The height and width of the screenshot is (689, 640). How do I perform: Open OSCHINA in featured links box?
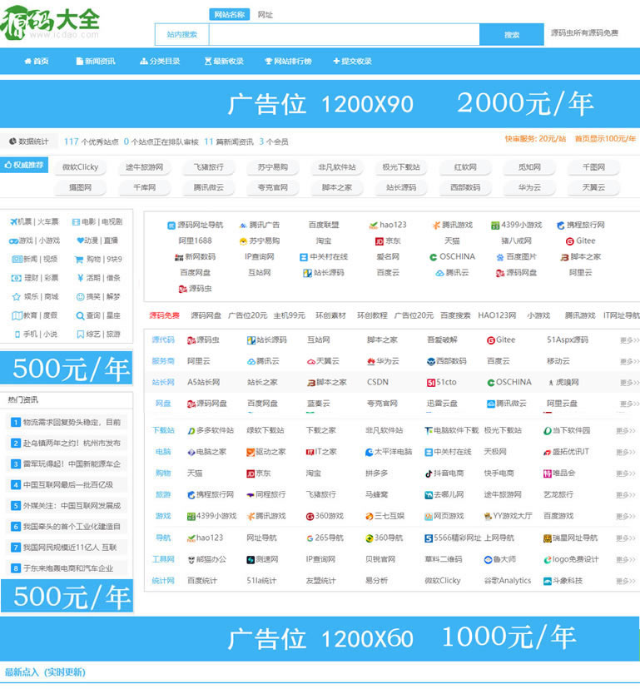[452, 256]
